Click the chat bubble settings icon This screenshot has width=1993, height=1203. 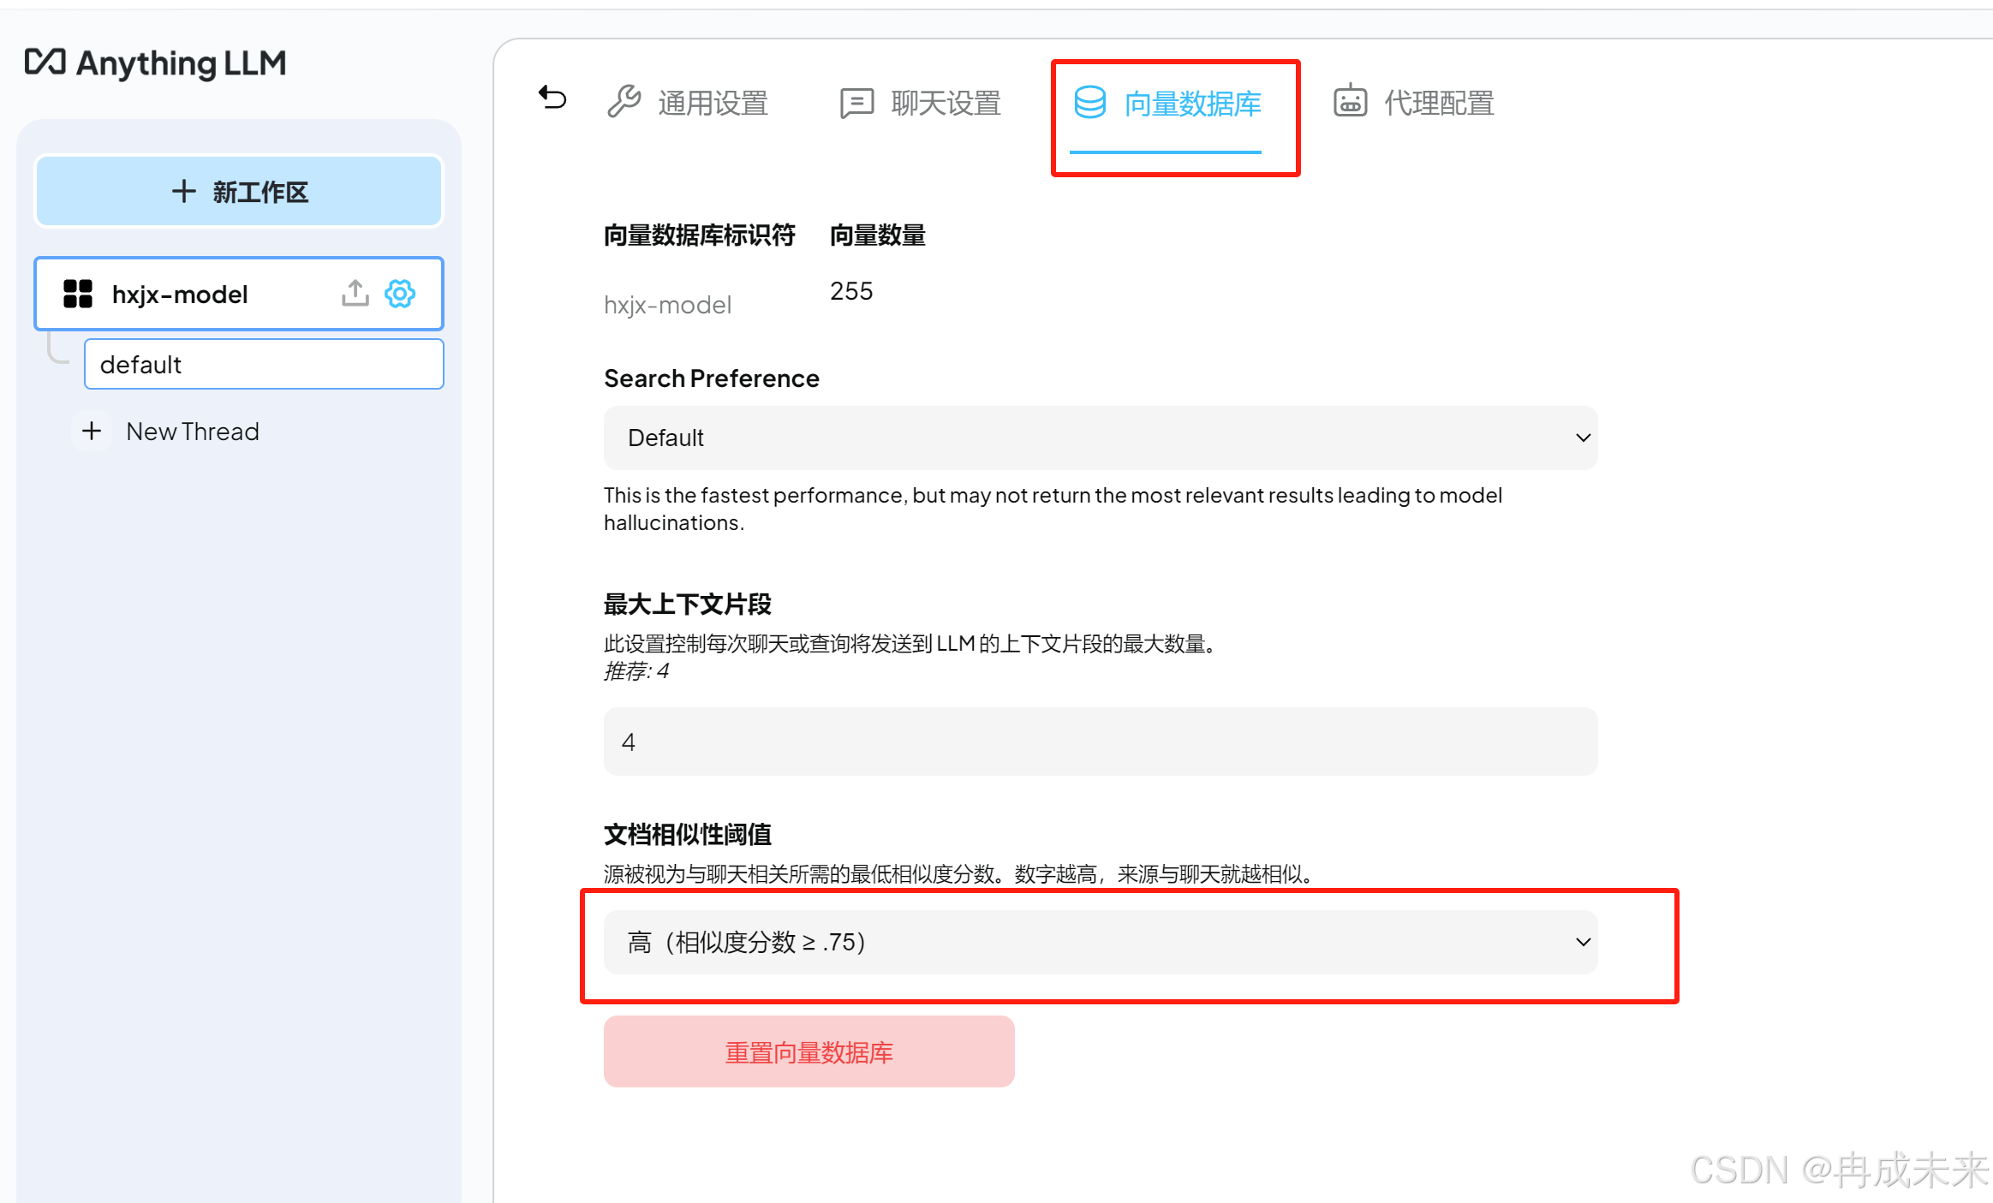pyautogui.click(x=856, y=103)
